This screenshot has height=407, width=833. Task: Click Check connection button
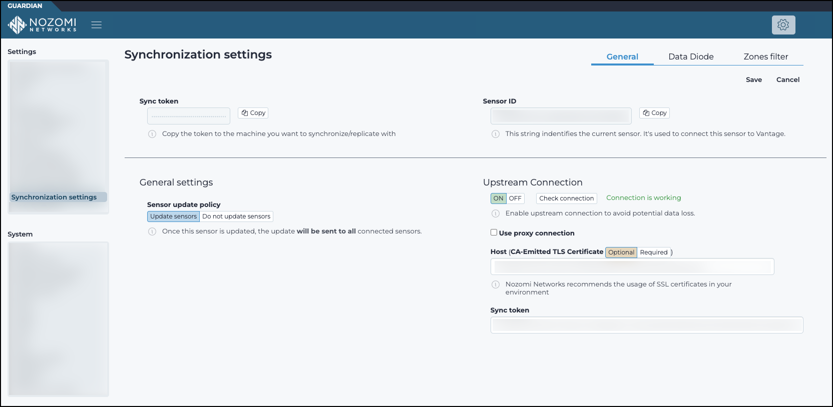coord(567,198)
